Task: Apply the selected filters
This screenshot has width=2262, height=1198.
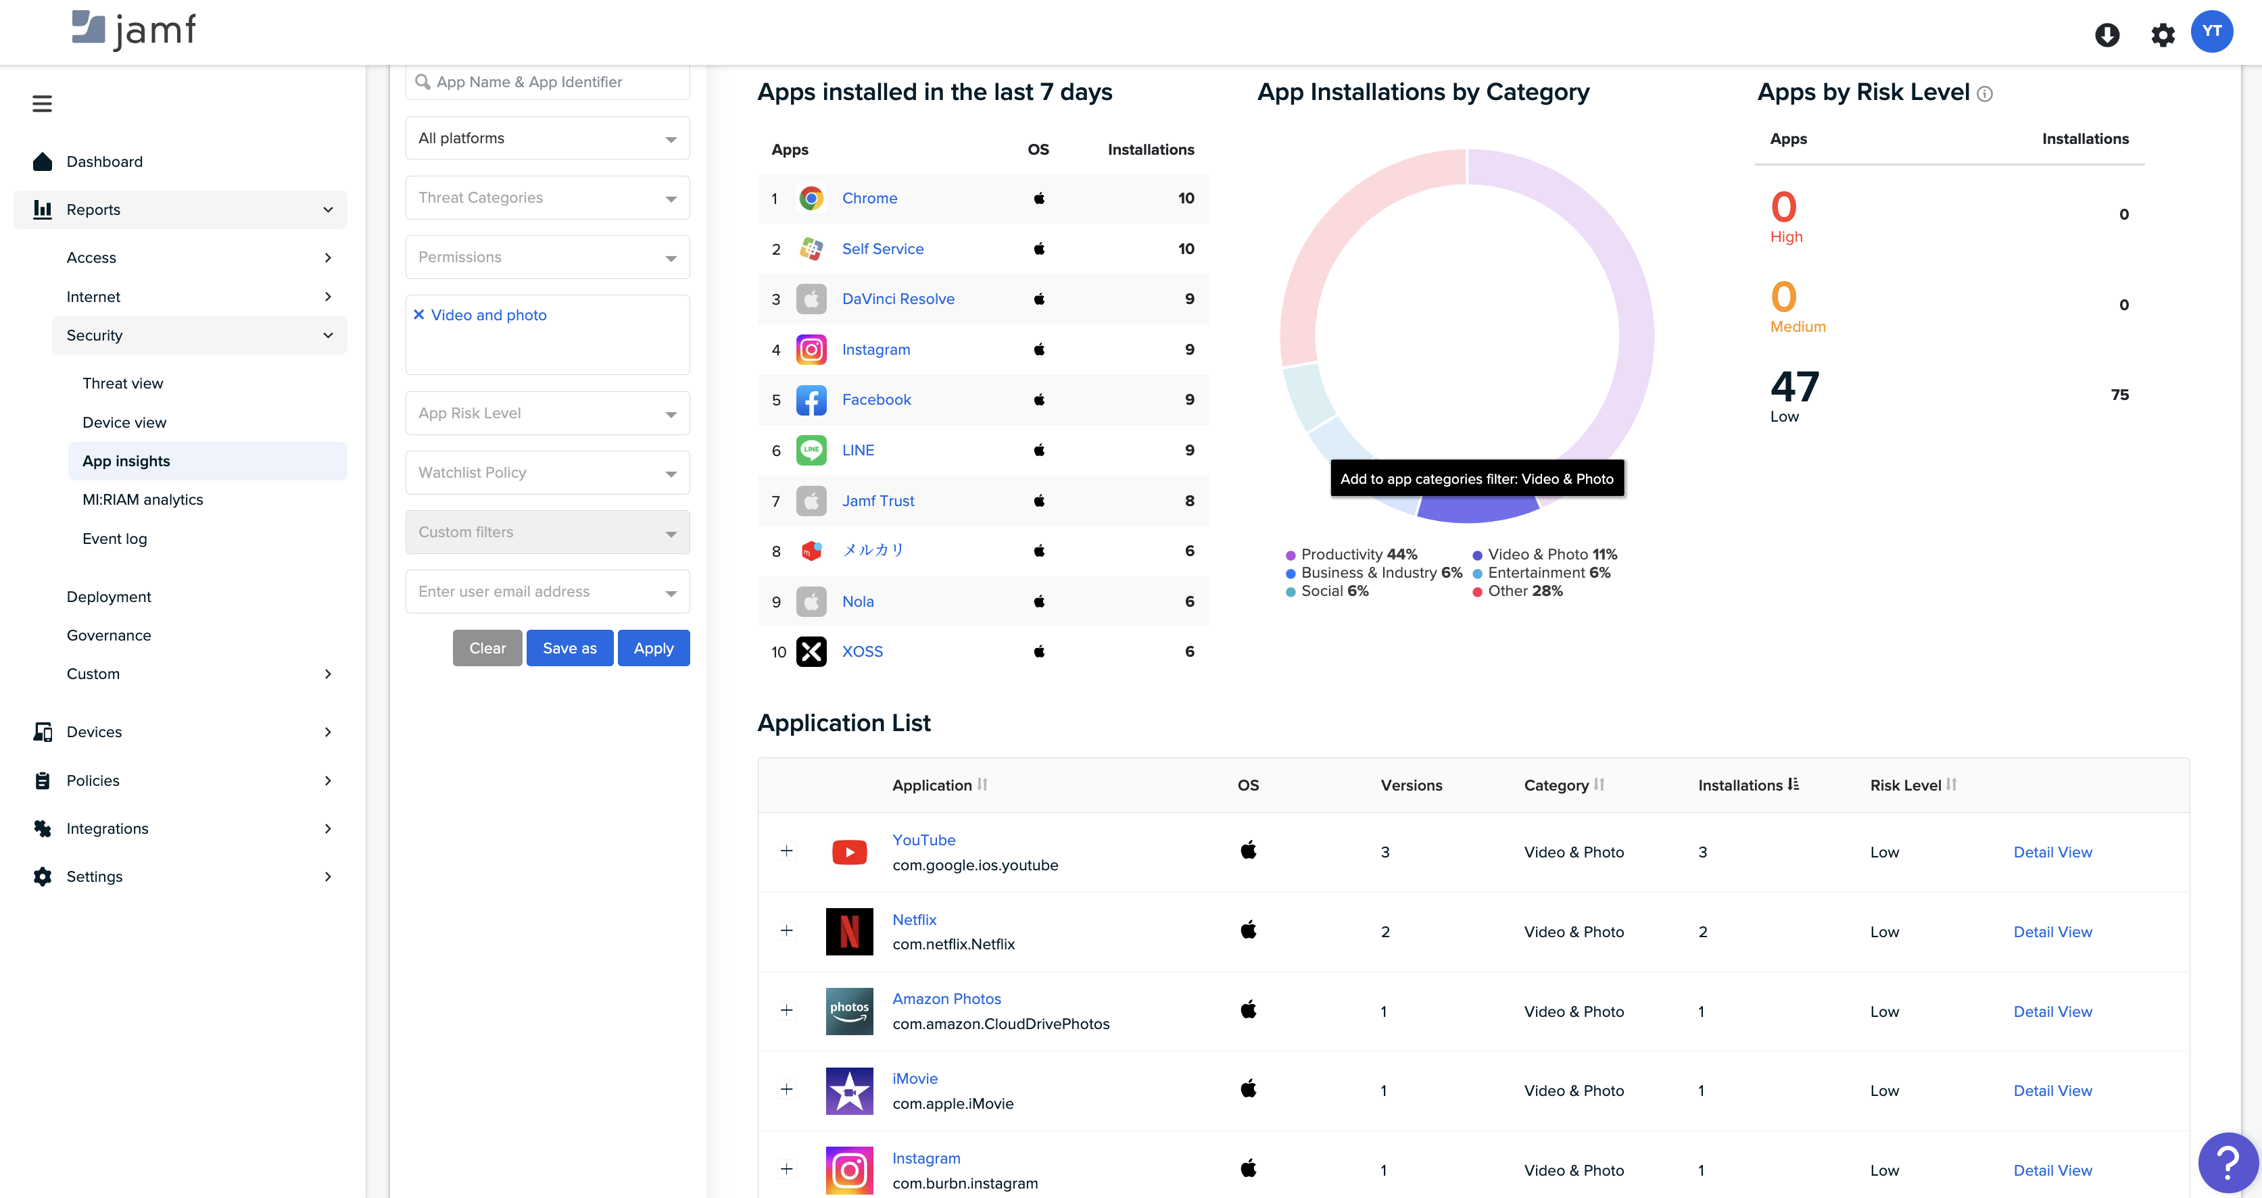Action: pos(653,648)
